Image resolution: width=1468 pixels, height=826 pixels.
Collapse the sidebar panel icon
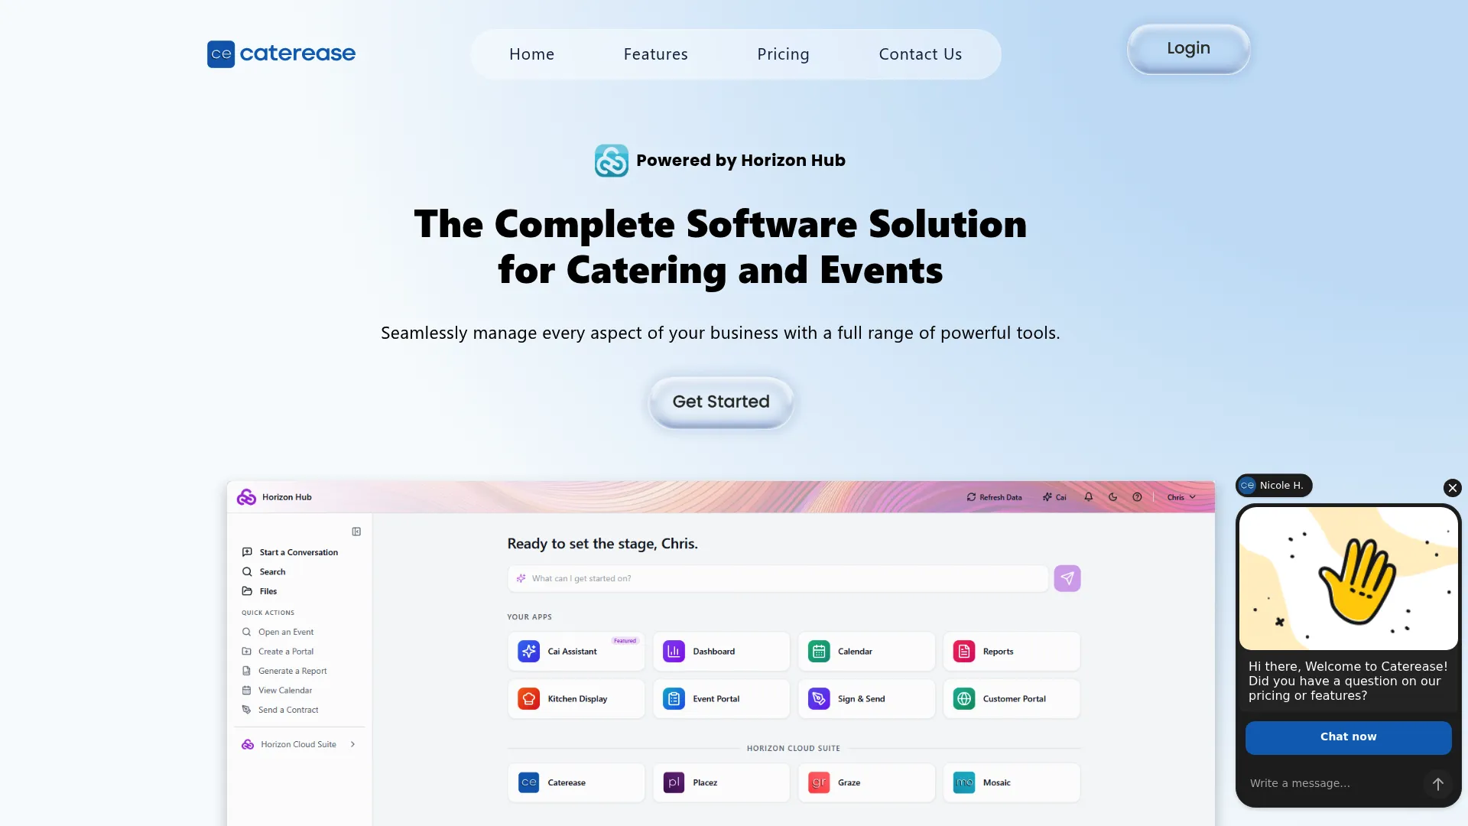(x=356, y=532)
